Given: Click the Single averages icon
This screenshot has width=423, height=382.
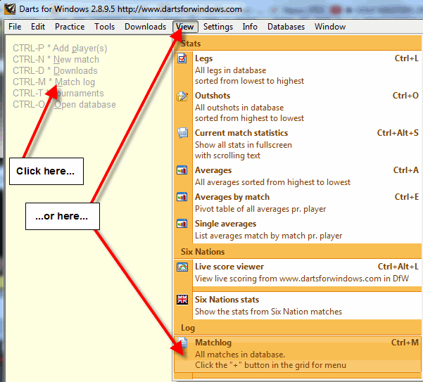Looking at the screenshot, I should [182, 224].
